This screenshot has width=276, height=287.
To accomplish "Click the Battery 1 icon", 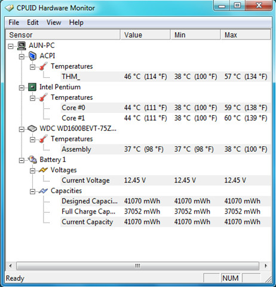I will pyautogui.click(x=32, y=160).
